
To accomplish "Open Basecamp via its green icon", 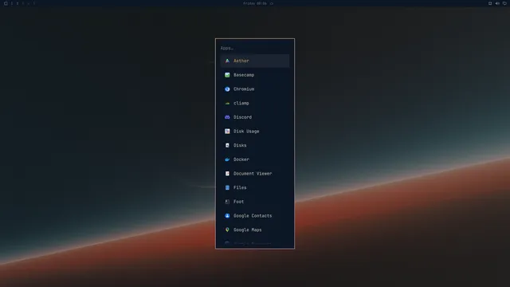I will tap(227, 75).
